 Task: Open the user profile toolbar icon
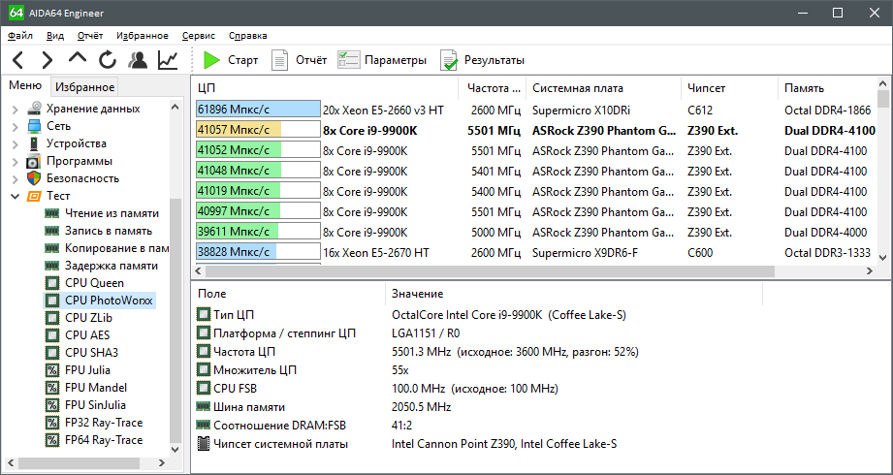pos(138,60)
